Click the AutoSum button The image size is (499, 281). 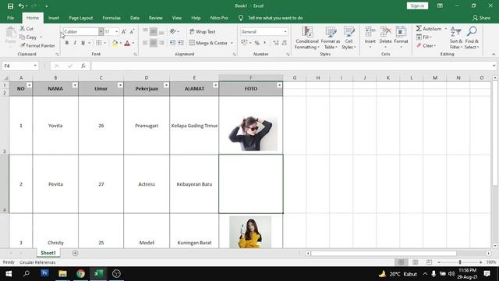coord(429,29)
